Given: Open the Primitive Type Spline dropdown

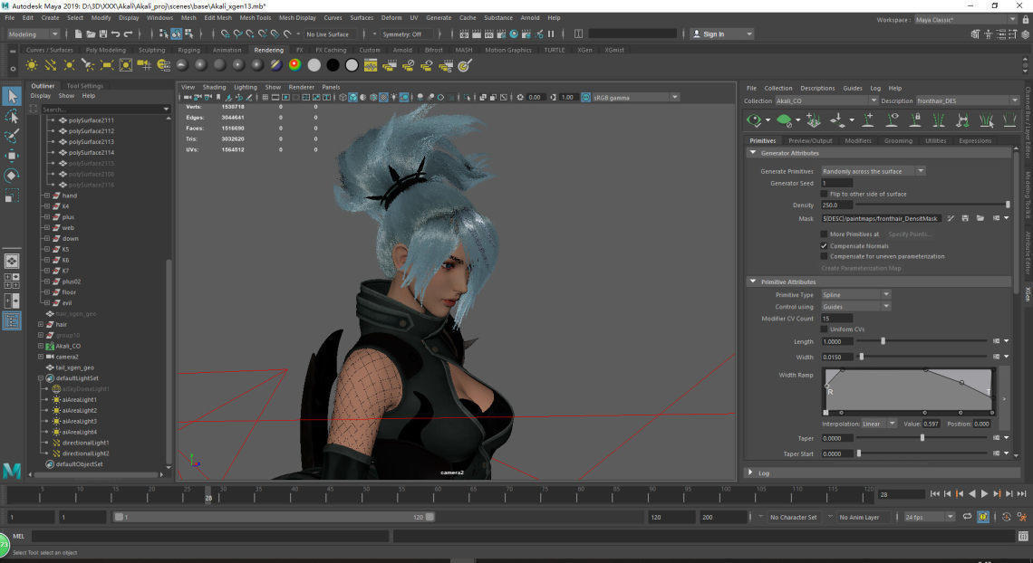Looking at the screenshot, I should coord(855,295).
